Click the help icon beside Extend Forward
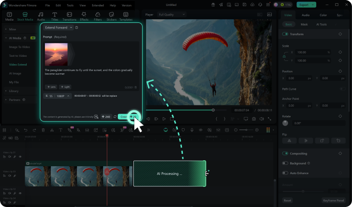This screenshot has height=207, width=352. point(77,27)
